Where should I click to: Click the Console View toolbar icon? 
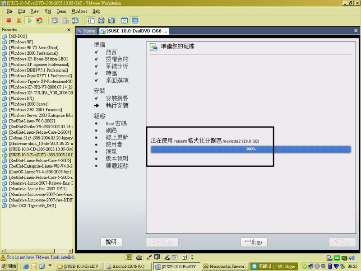[135, 20]
